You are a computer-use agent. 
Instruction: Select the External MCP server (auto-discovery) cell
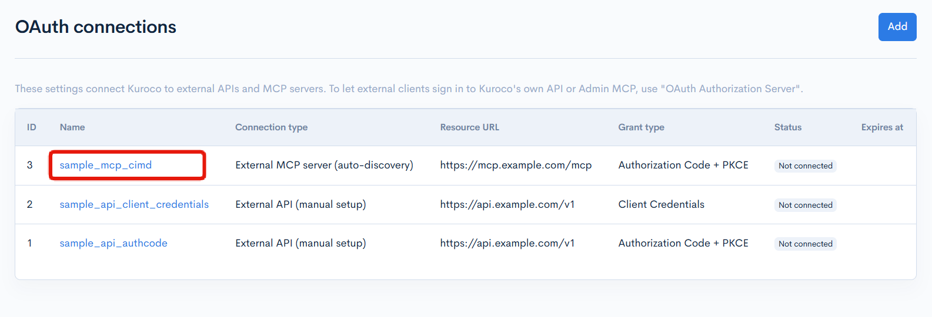point(325,165)
